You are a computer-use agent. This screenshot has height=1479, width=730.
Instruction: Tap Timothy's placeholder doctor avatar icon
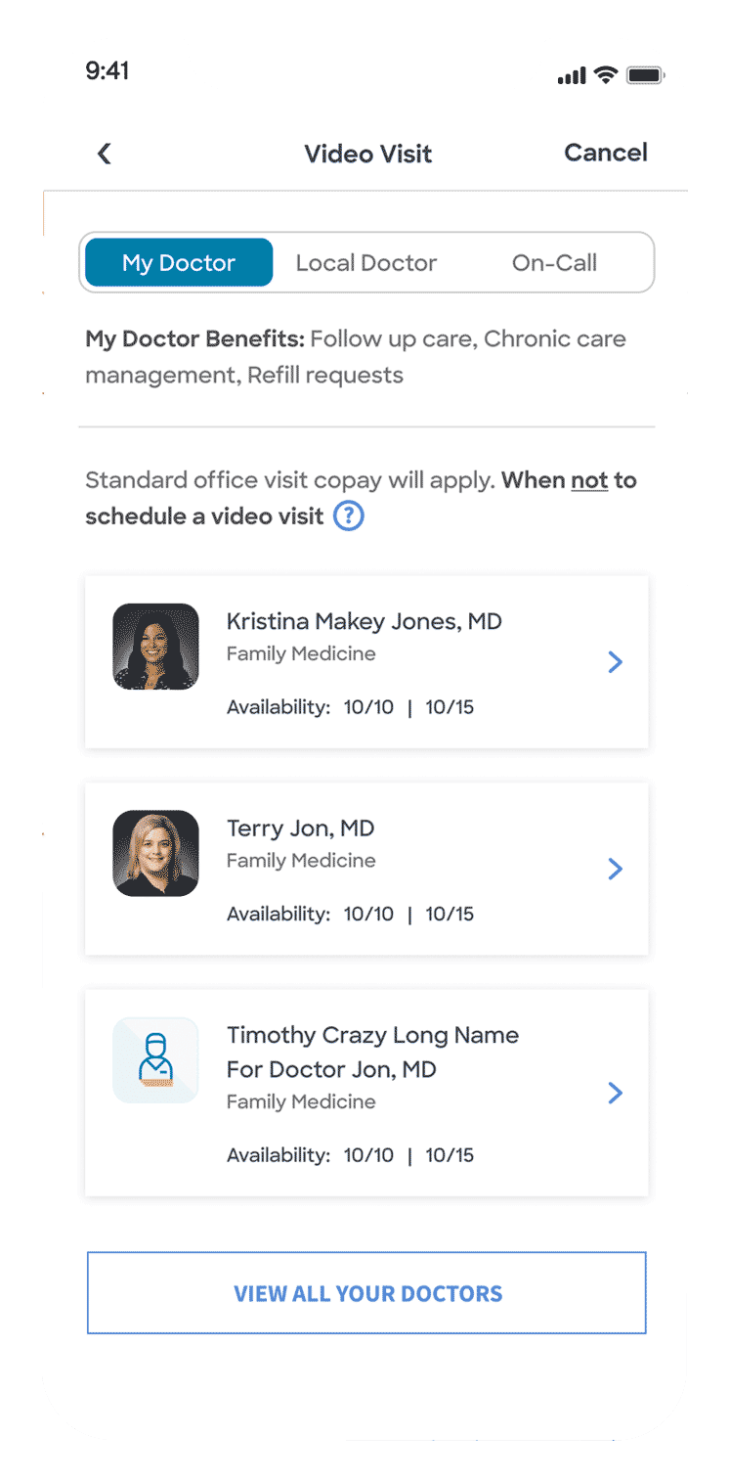coord(155,1060)
